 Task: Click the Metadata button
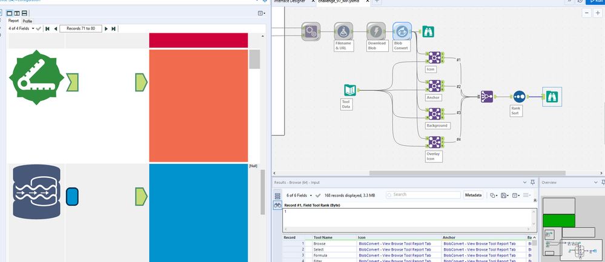click(x=473, y=195)
